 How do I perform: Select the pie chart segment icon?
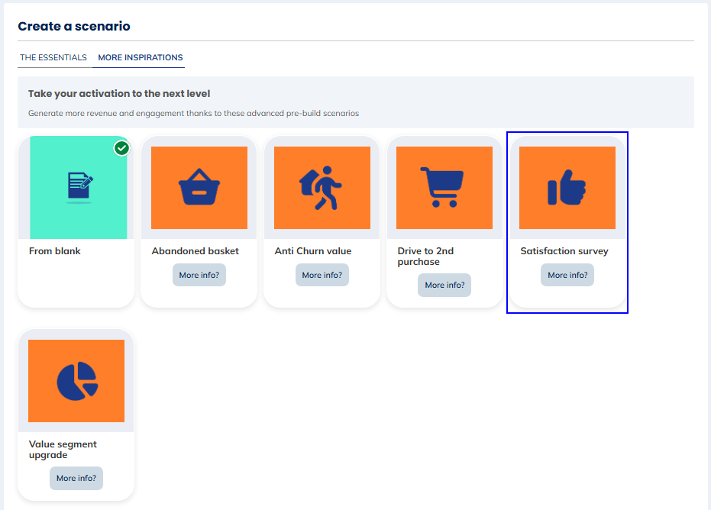coord(76,381)
